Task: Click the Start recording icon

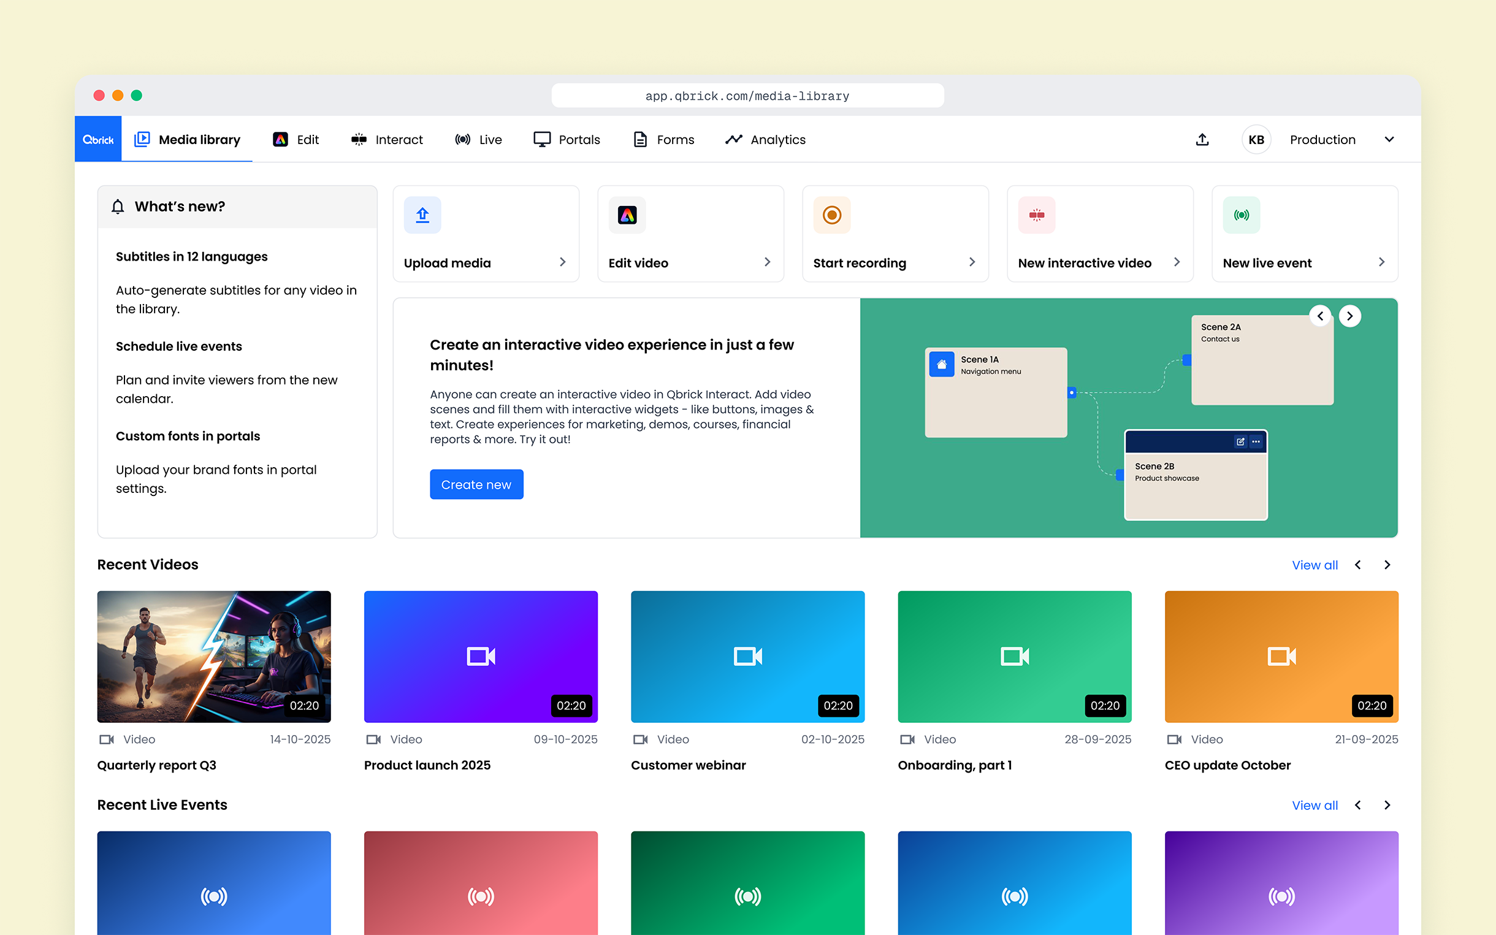Action: click(831, 215)
